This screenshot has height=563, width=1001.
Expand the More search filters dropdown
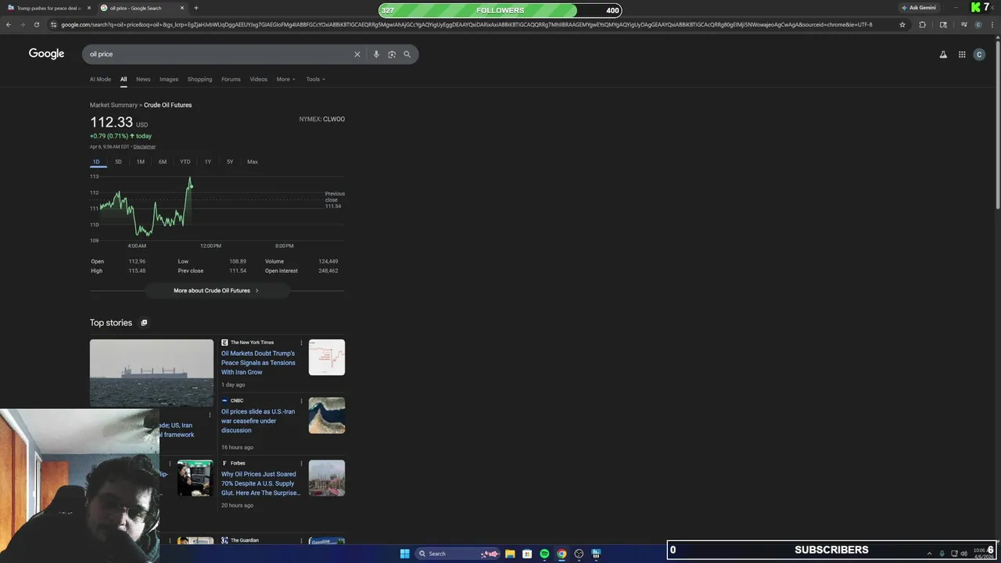pos(285,79)
